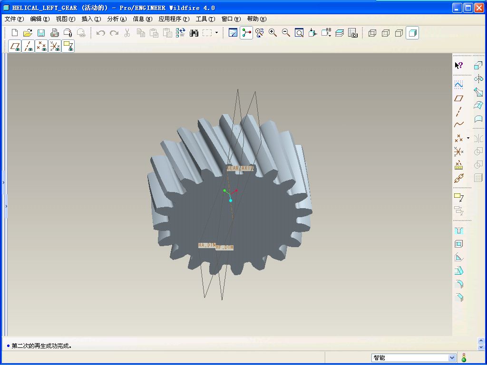Select the Round tool
This screenshot has height=365, width=487.
point(459,284)
